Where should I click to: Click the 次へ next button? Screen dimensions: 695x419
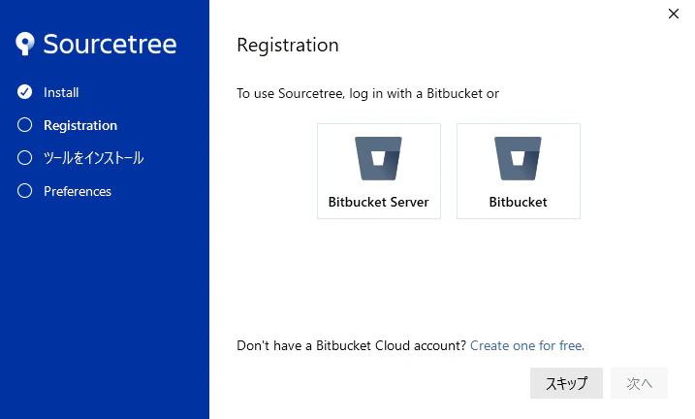[639, 383]
